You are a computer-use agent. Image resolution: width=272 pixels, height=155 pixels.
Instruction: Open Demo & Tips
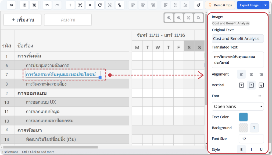(220, 5)
